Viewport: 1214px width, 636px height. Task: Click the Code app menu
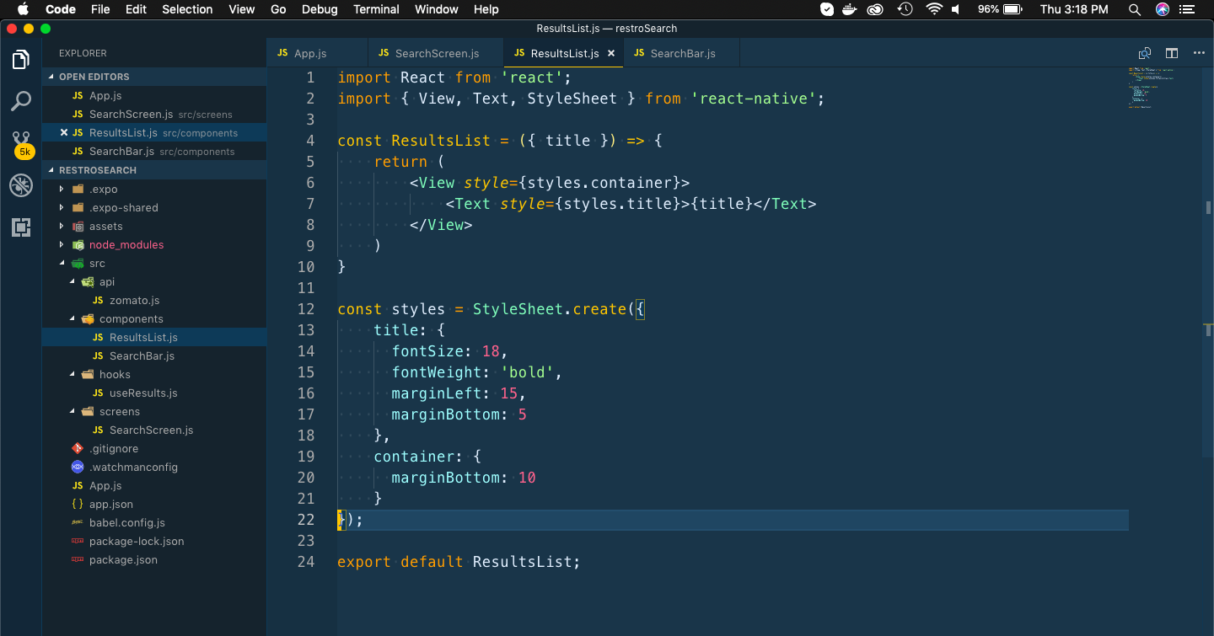click(x=60, y=9)
